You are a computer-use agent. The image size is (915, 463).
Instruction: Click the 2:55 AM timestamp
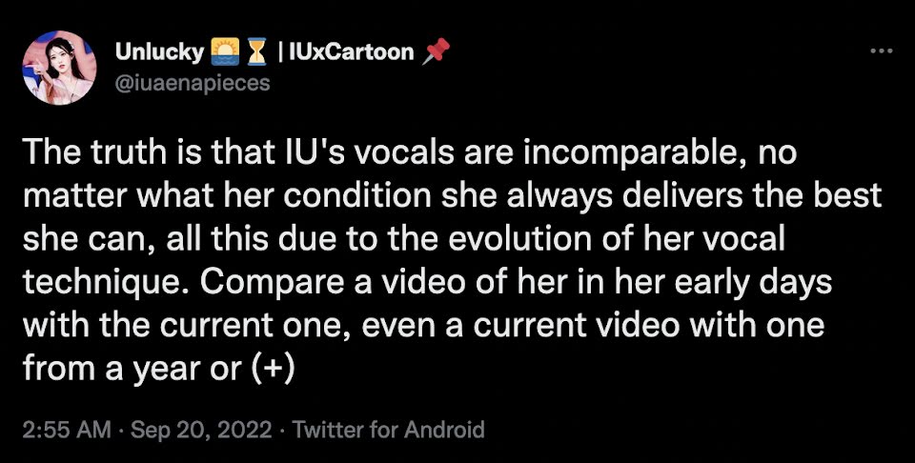(67, 431)
